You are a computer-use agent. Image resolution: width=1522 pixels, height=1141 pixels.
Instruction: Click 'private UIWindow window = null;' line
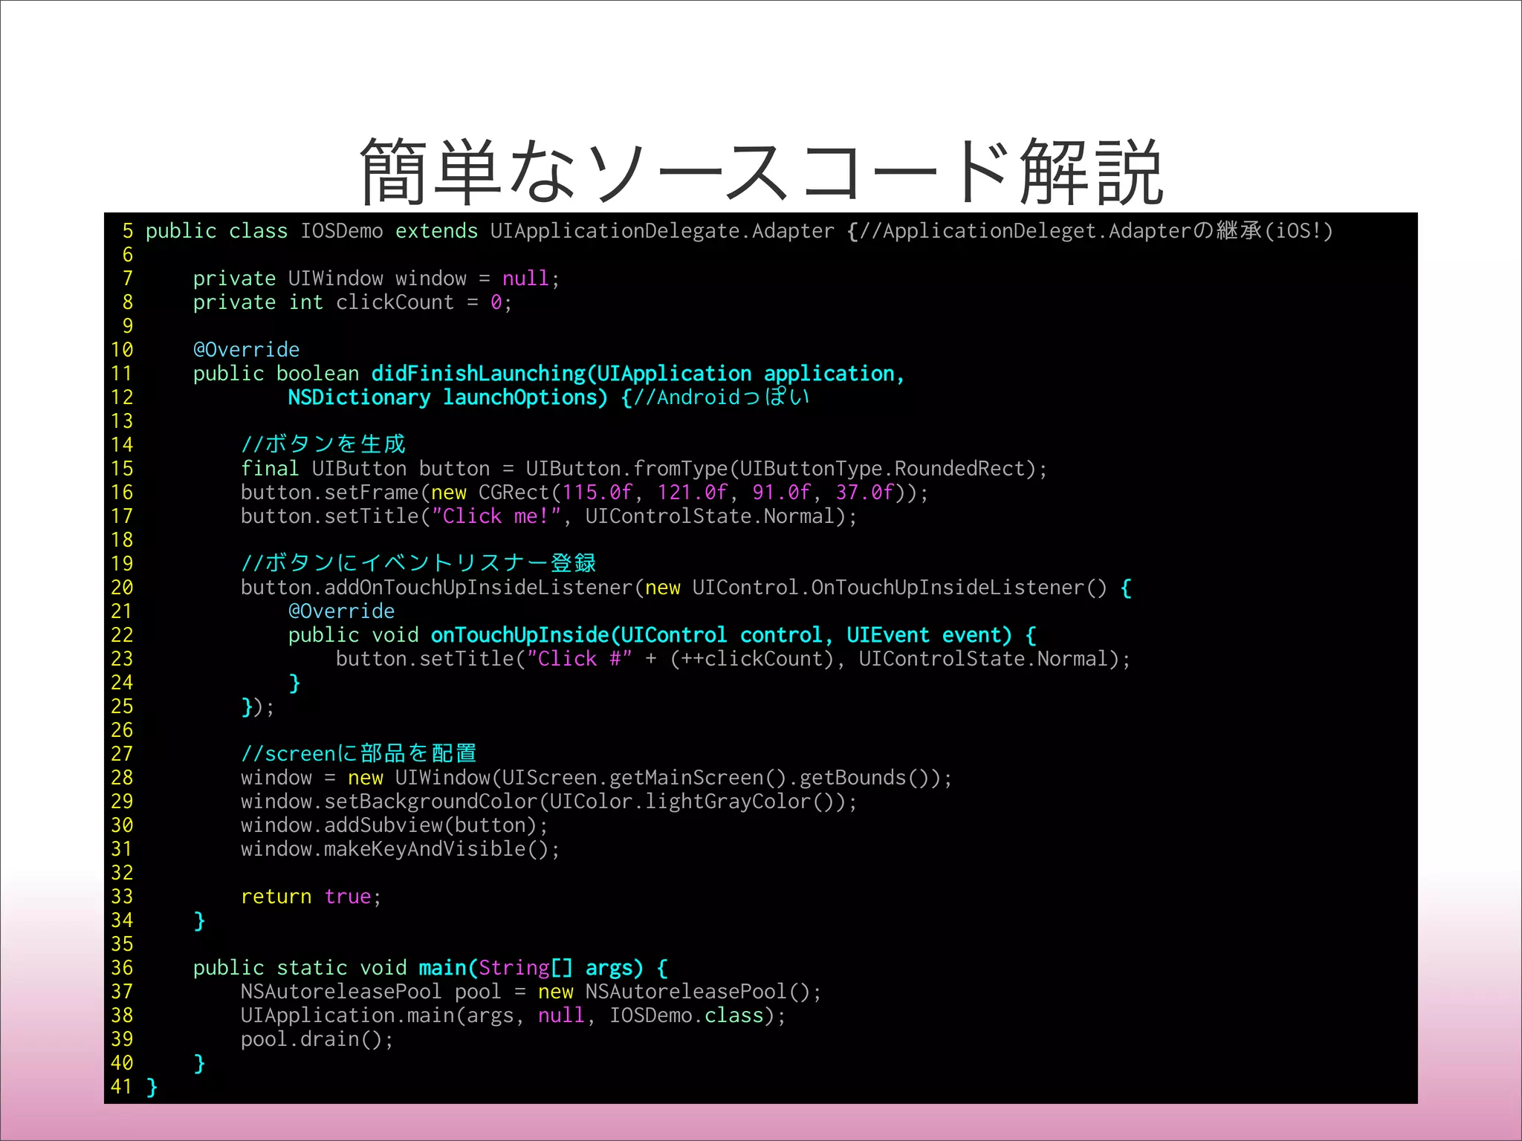(376, 279)
